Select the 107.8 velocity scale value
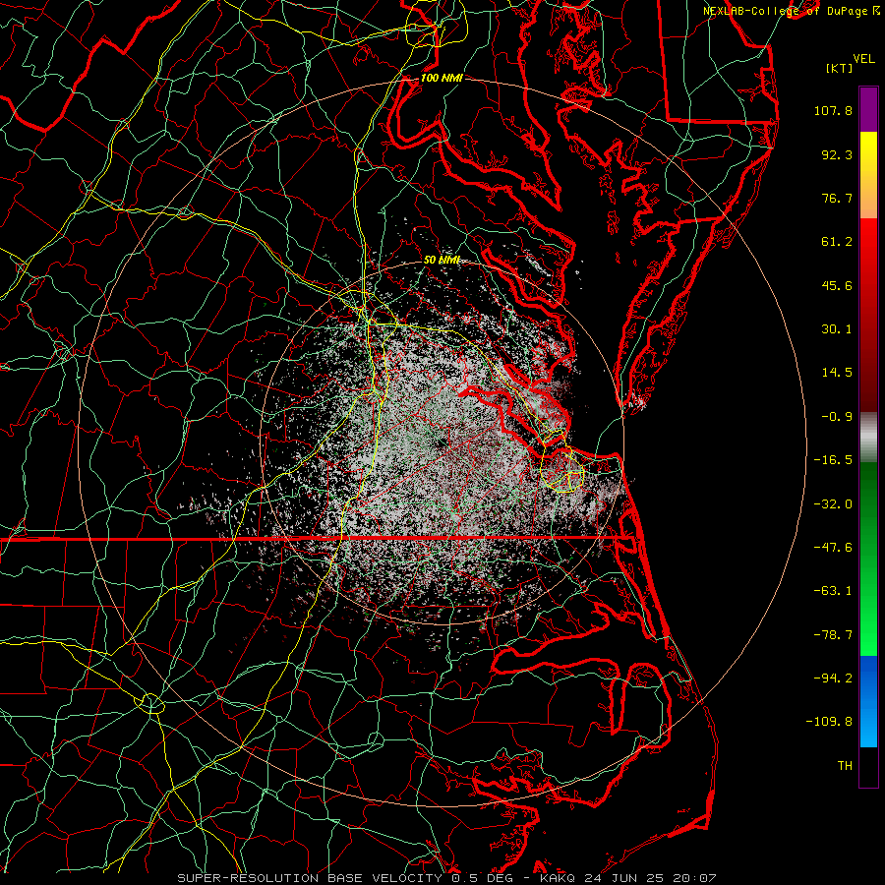 [x=833, y=110]
